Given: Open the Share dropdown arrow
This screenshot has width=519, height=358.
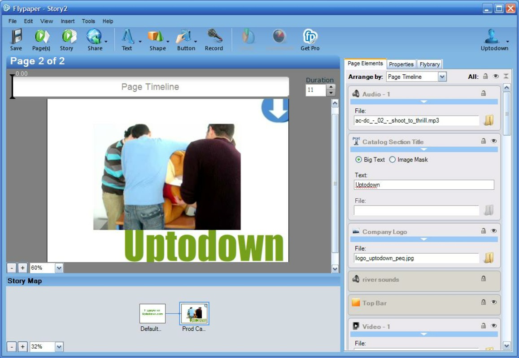Looking at the screenshot, I should [106, 42].
